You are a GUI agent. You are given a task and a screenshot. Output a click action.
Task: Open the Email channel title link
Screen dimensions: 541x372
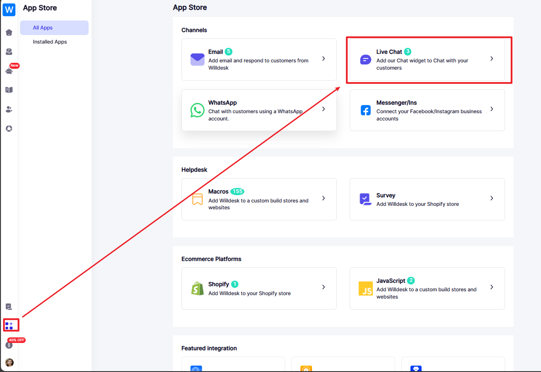tap(216, 52)
